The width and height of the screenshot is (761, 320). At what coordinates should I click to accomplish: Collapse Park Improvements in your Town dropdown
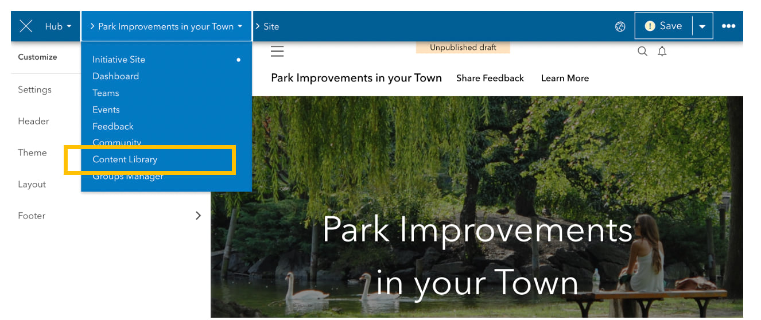166,26
